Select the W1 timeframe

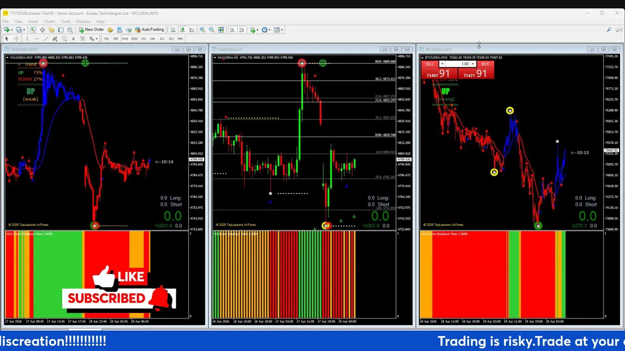coord(171,39)
